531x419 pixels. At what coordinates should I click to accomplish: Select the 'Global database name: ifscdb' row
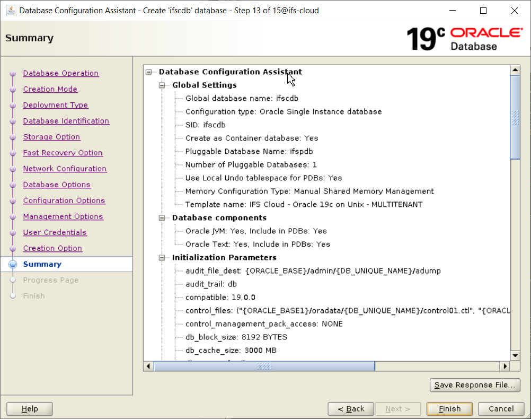click(x=242, y=98)
